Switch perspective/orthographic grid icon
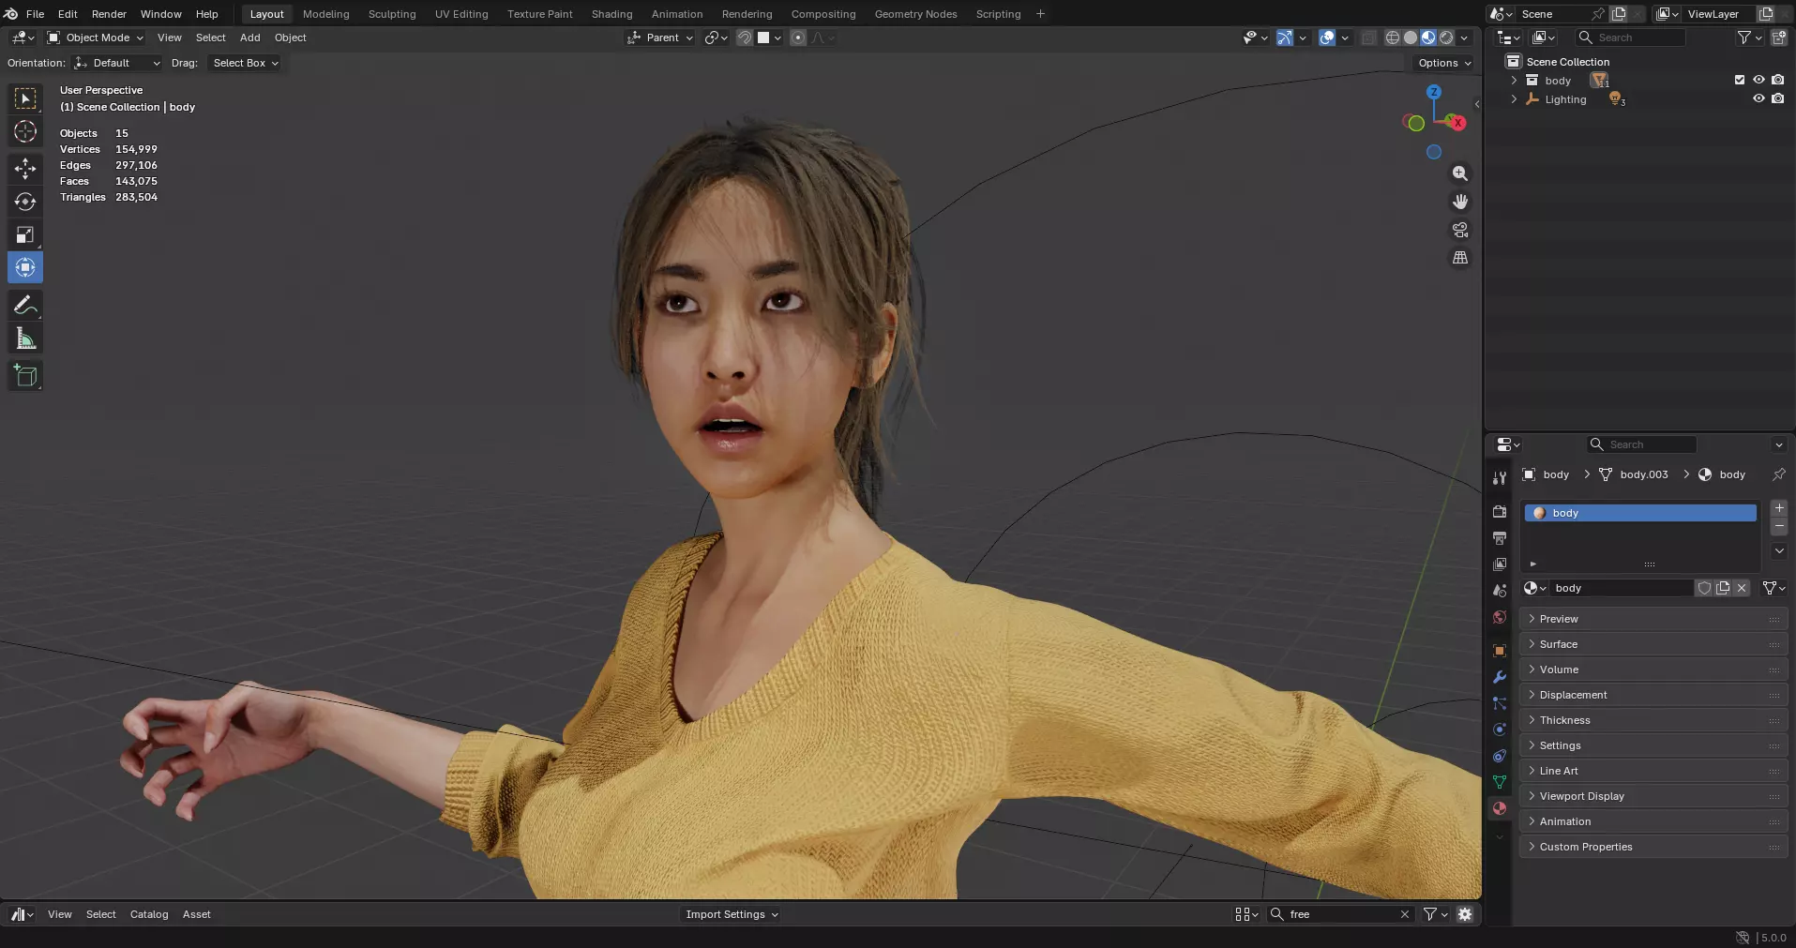 [x=1460, y=258]
